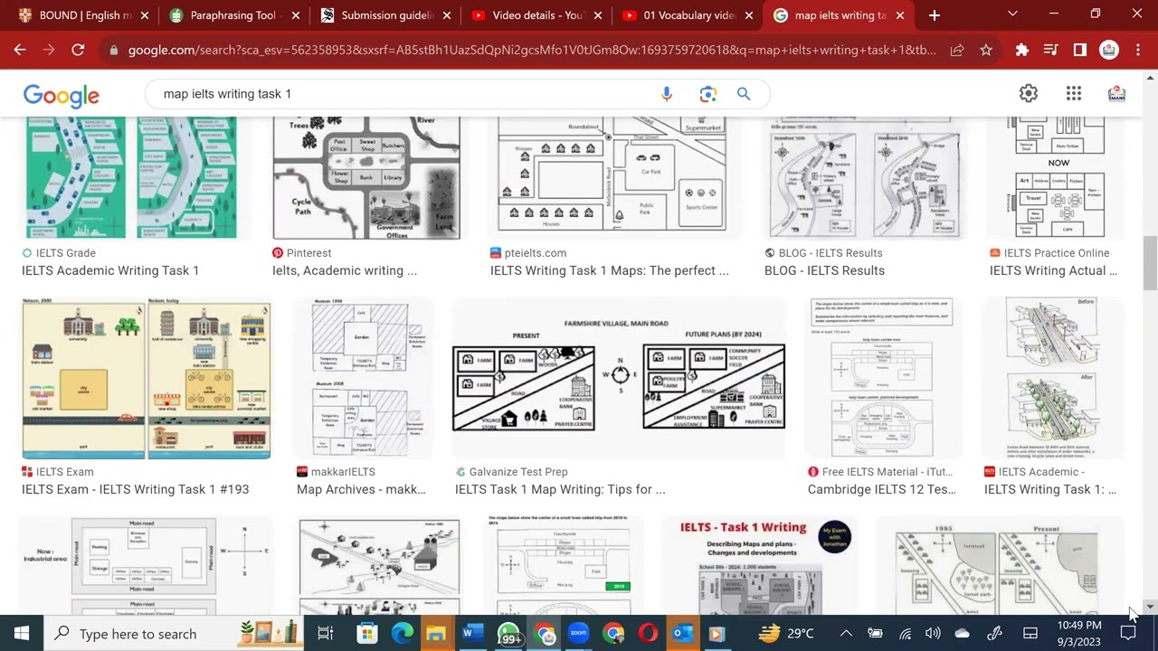Screen dimensions: 1158x651
Task: Open the museum floor plan thumbnail
Action: pos(365,380)
